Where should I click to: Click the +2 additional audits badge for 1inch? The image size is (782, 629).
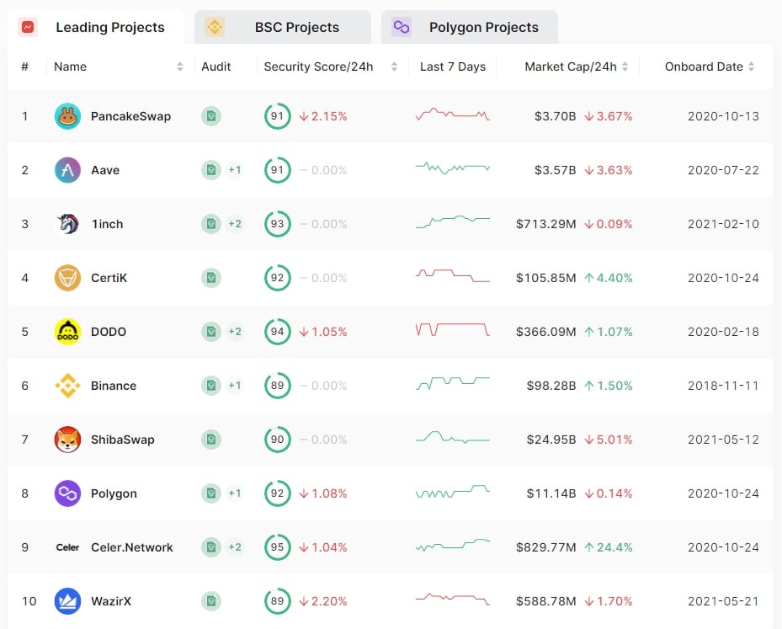coord(235,224)
